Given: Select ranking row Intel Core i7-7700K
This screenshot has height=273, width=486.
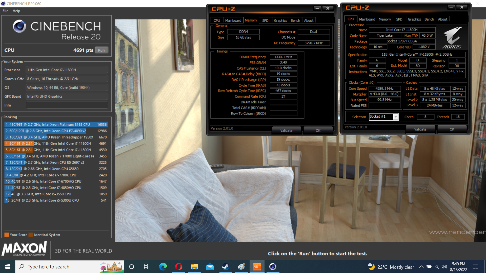Looking at the screenshot, I should click(x=56, y=175).
